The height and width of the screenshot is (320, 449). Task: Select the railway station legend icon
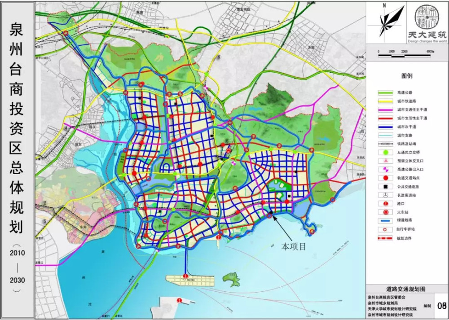point(385,212)
